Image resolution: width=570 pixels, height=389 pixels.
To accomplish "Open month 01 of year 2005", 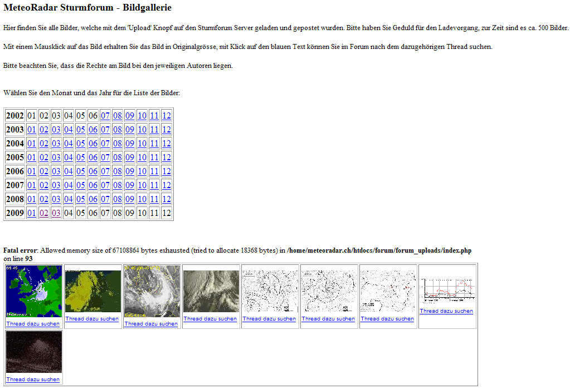I will (32, 157).
